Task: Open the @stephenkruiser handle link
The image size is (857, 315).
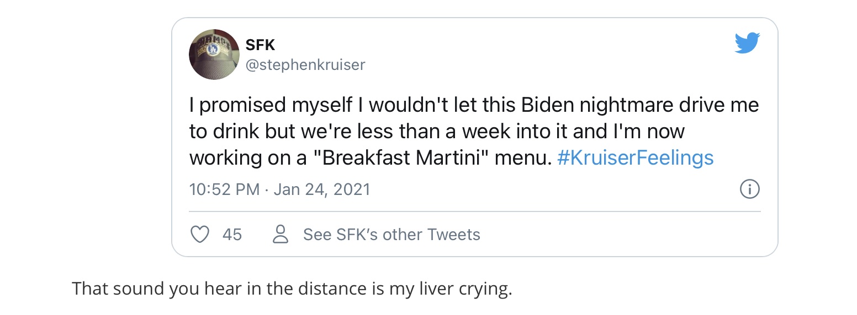Action: tap(305, 65)
